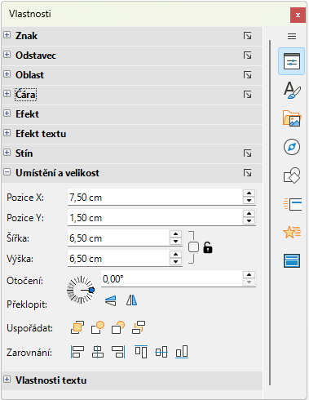Increase the Pozice Y value
The image size is (309, 400).
point(249,214)
